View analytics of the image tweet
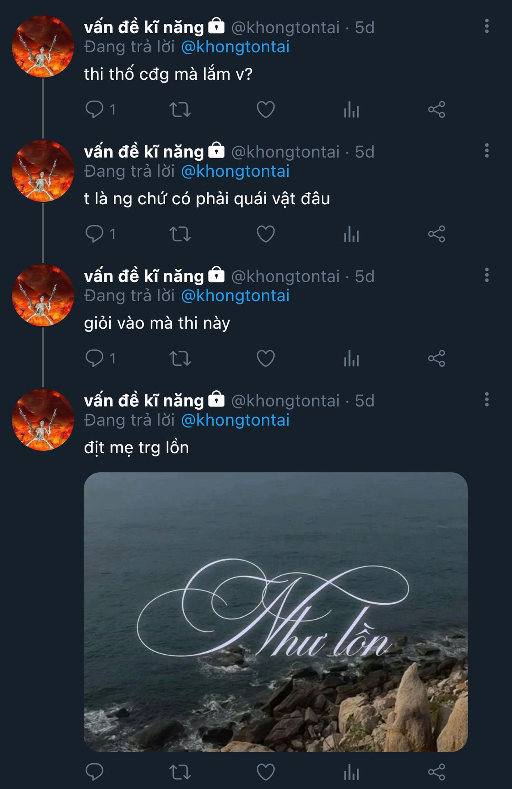The image size is (512, 789). coord(351,772)
